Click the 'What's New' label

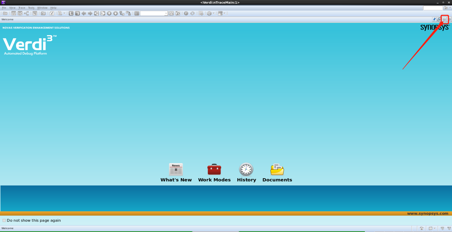point(176,180)
